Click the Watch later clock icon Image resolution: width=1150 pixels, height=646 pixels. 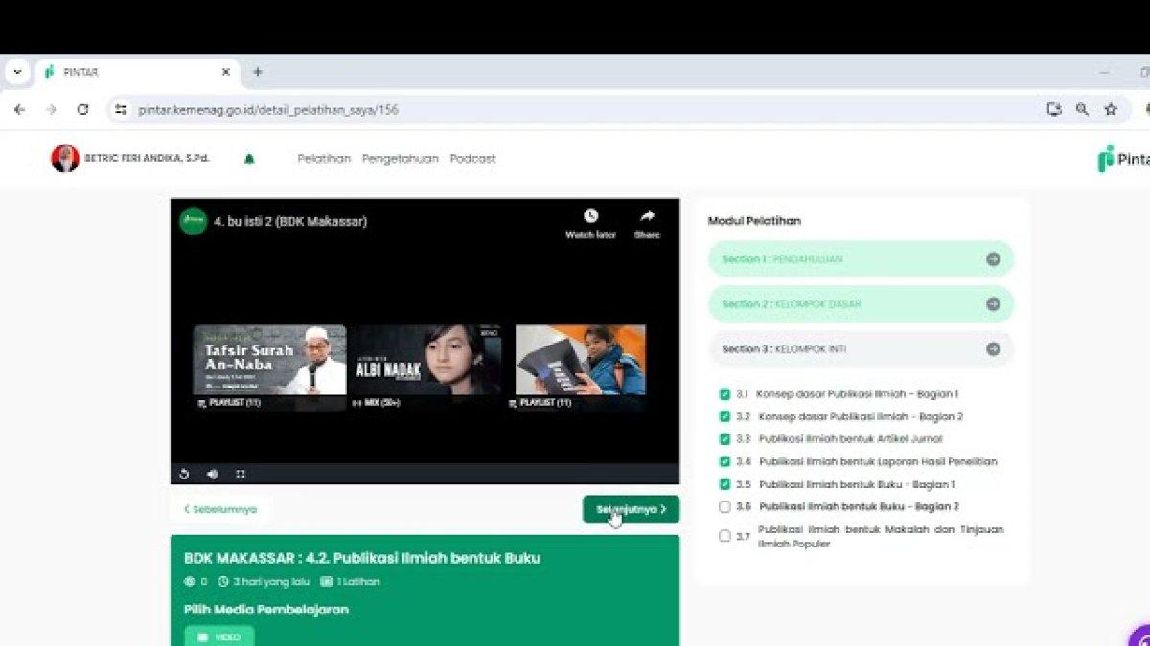click(x=590, y=217)
